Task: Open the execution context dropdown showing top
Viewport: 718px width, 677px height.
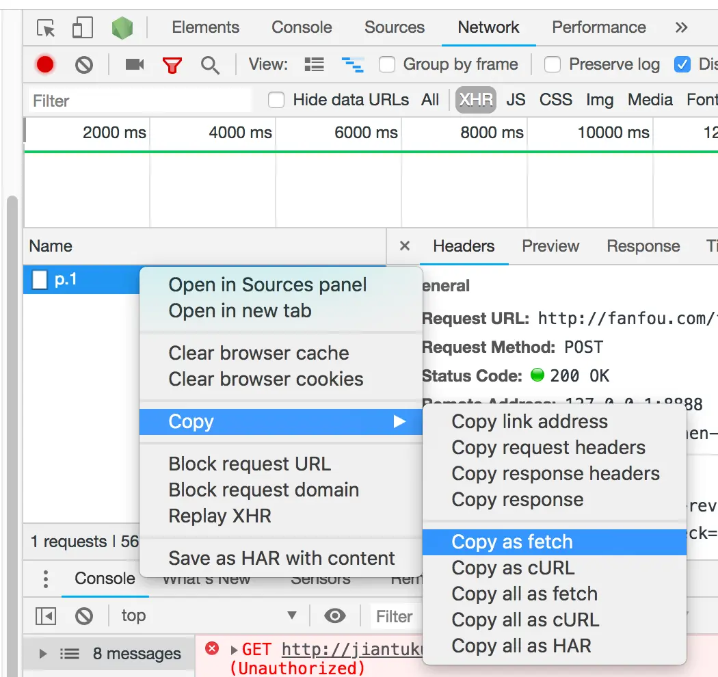Action: pos(205,615)
